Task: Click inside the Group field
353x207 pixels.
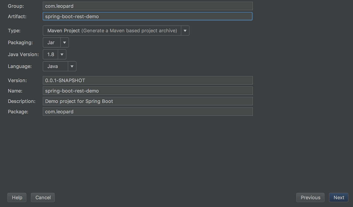Action: pyautogui.click(x=148, y=6)
